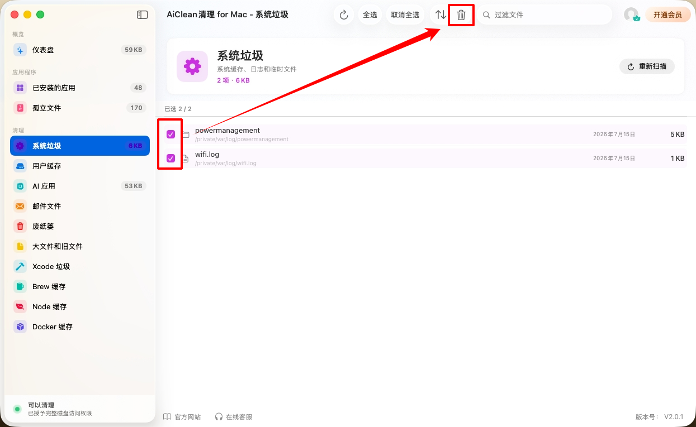Click the 已安装的应用 grid icon

click(20, 88)
